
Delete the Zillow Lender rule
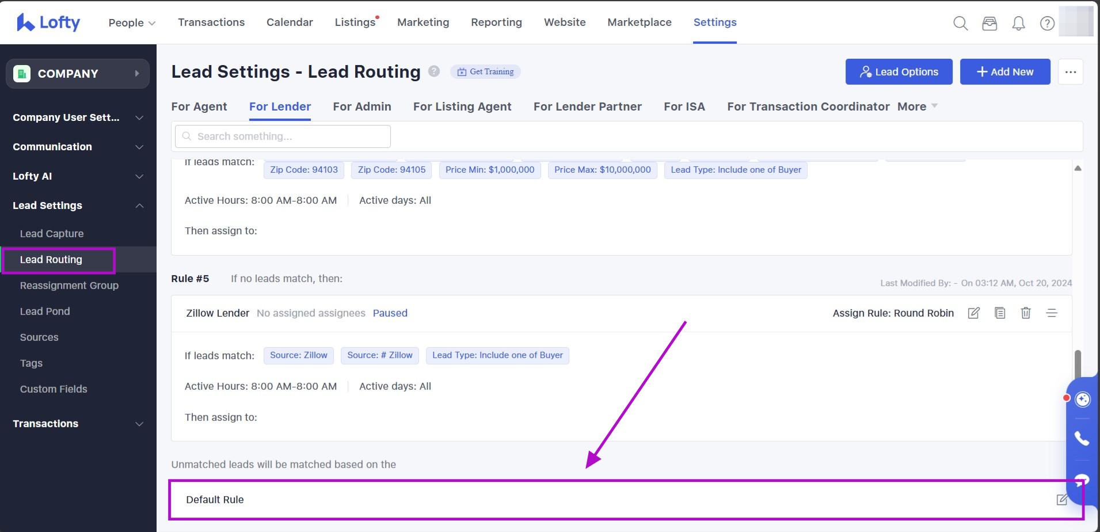pyautogui.click(x=1026, y=313)
